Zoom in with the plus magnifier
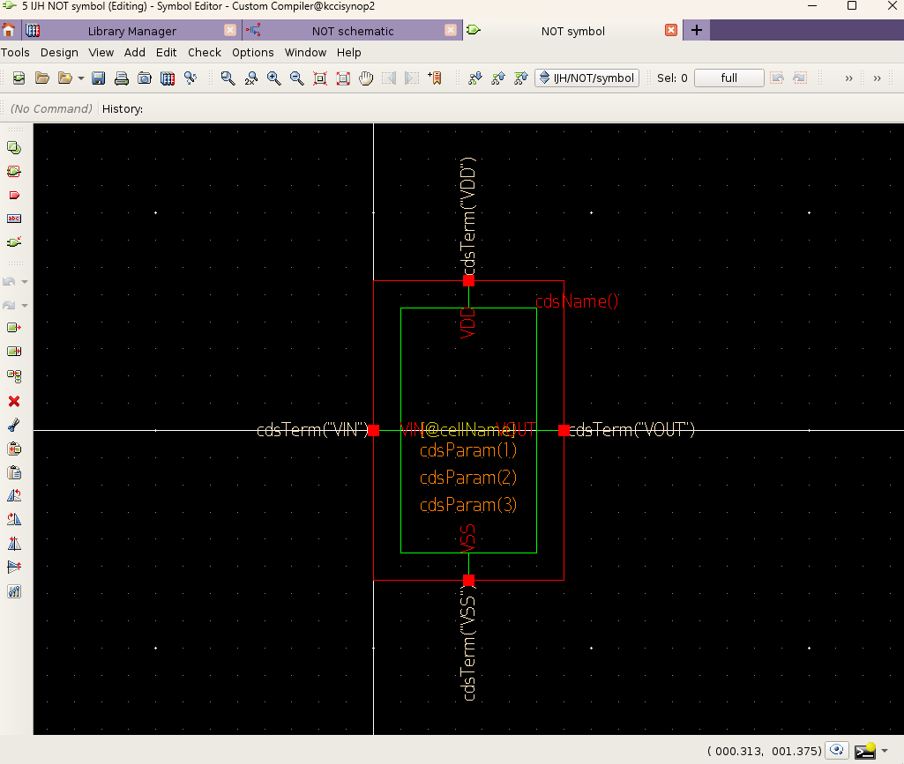Viewport: 904px width, 764px height. pyautogui.click(x=274, y=78)
